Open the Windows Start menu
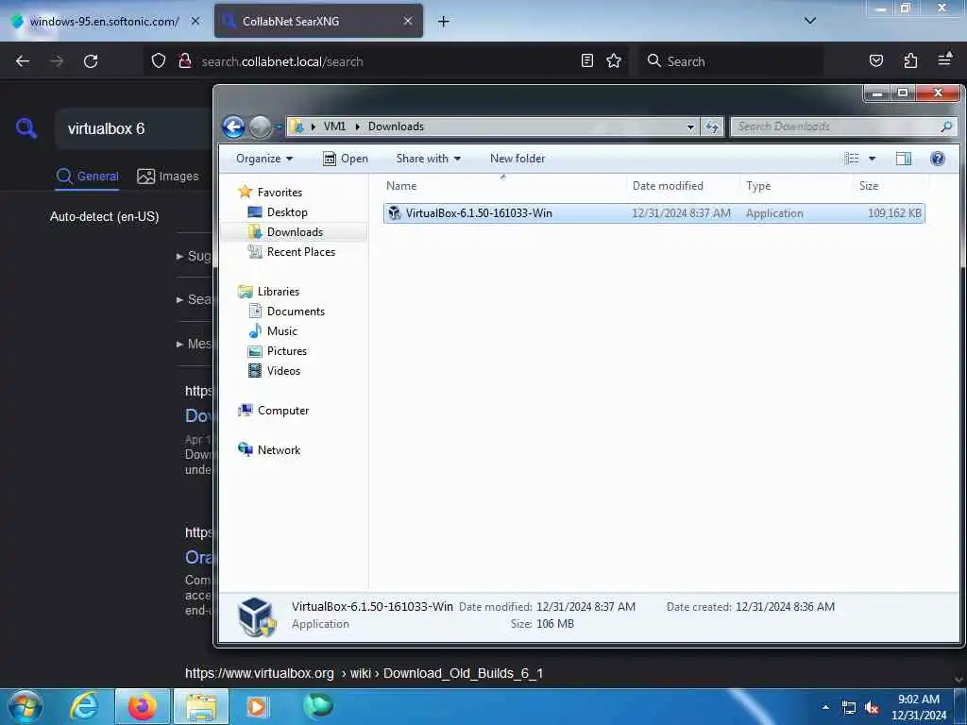 [x=25, y=706]
